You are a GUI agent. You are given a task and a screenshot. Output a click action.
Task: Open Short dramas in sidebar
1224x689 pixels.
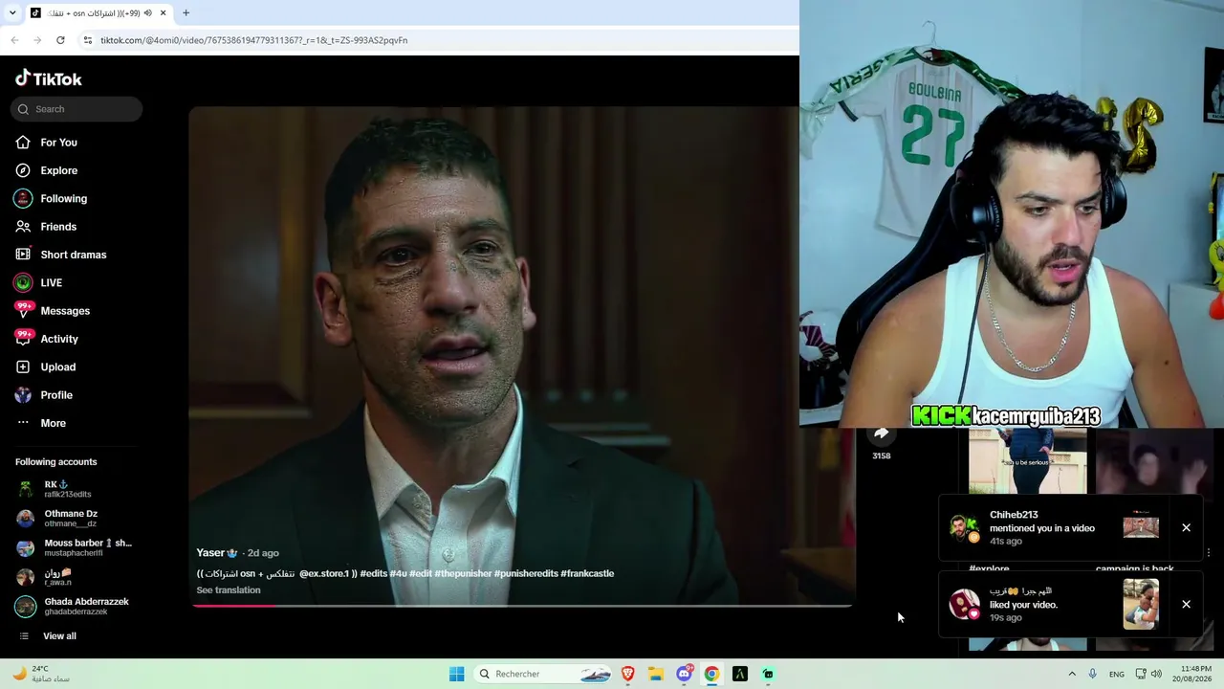click(x=73, y=255)
